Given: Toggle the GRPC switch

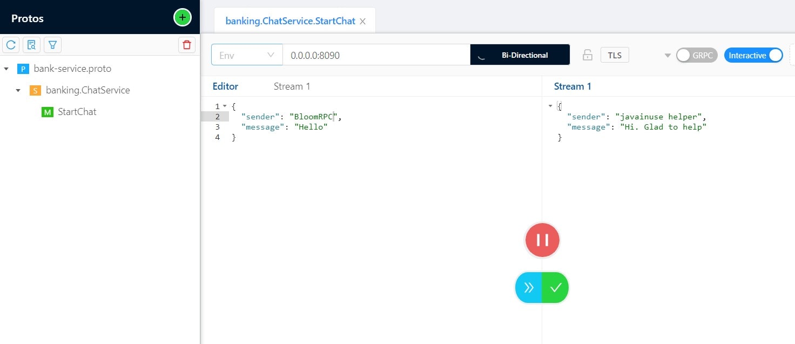Looking at the screenshot, I should [x=697, y=55].
